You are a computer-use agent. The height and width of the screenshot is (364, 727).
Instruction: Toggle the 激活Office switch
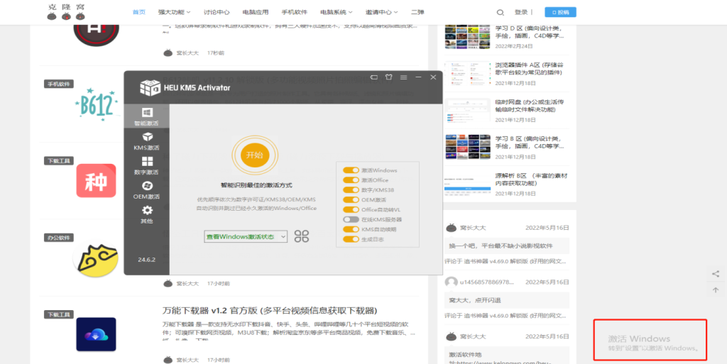tap(351, 180)
